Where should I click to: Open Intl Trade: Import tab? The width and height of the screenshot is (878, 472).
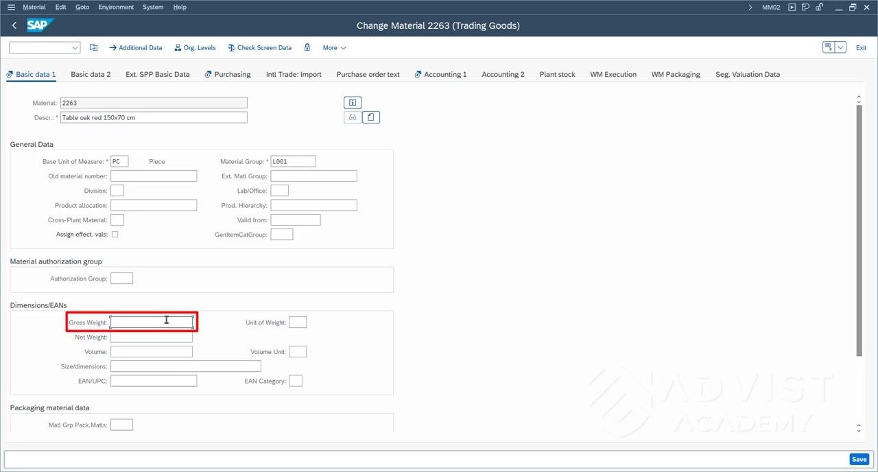click(294, 74)
